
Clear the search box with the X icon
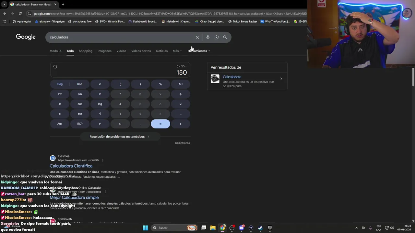coord(197,37)
